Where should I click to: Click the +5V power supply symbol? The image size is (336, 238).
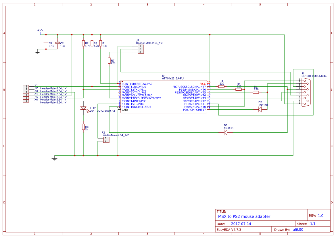coord(40,32)
